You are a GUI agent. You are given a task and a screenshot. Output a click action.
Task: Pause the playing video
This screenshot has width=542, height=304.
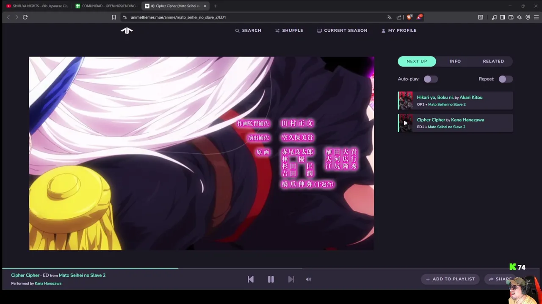click(x=271, y=279)
